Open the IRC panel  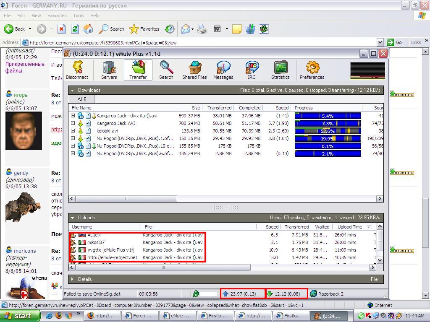pyautogui.click(x=252, y=70)
